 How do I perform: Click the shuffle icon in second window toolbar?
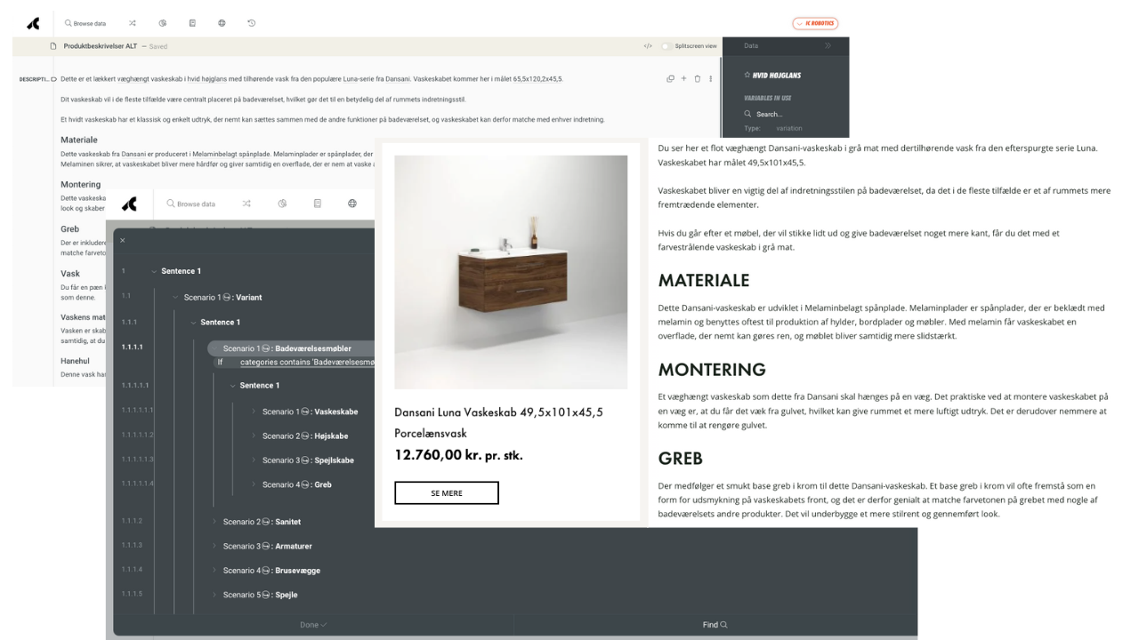(247, 204)
